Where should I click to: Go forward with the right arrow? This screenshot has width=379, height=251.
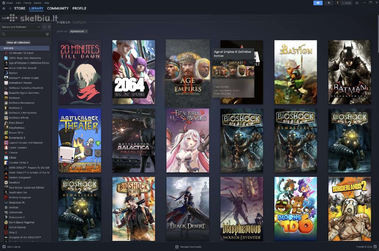pyautogui.click(x=9, y=9)
